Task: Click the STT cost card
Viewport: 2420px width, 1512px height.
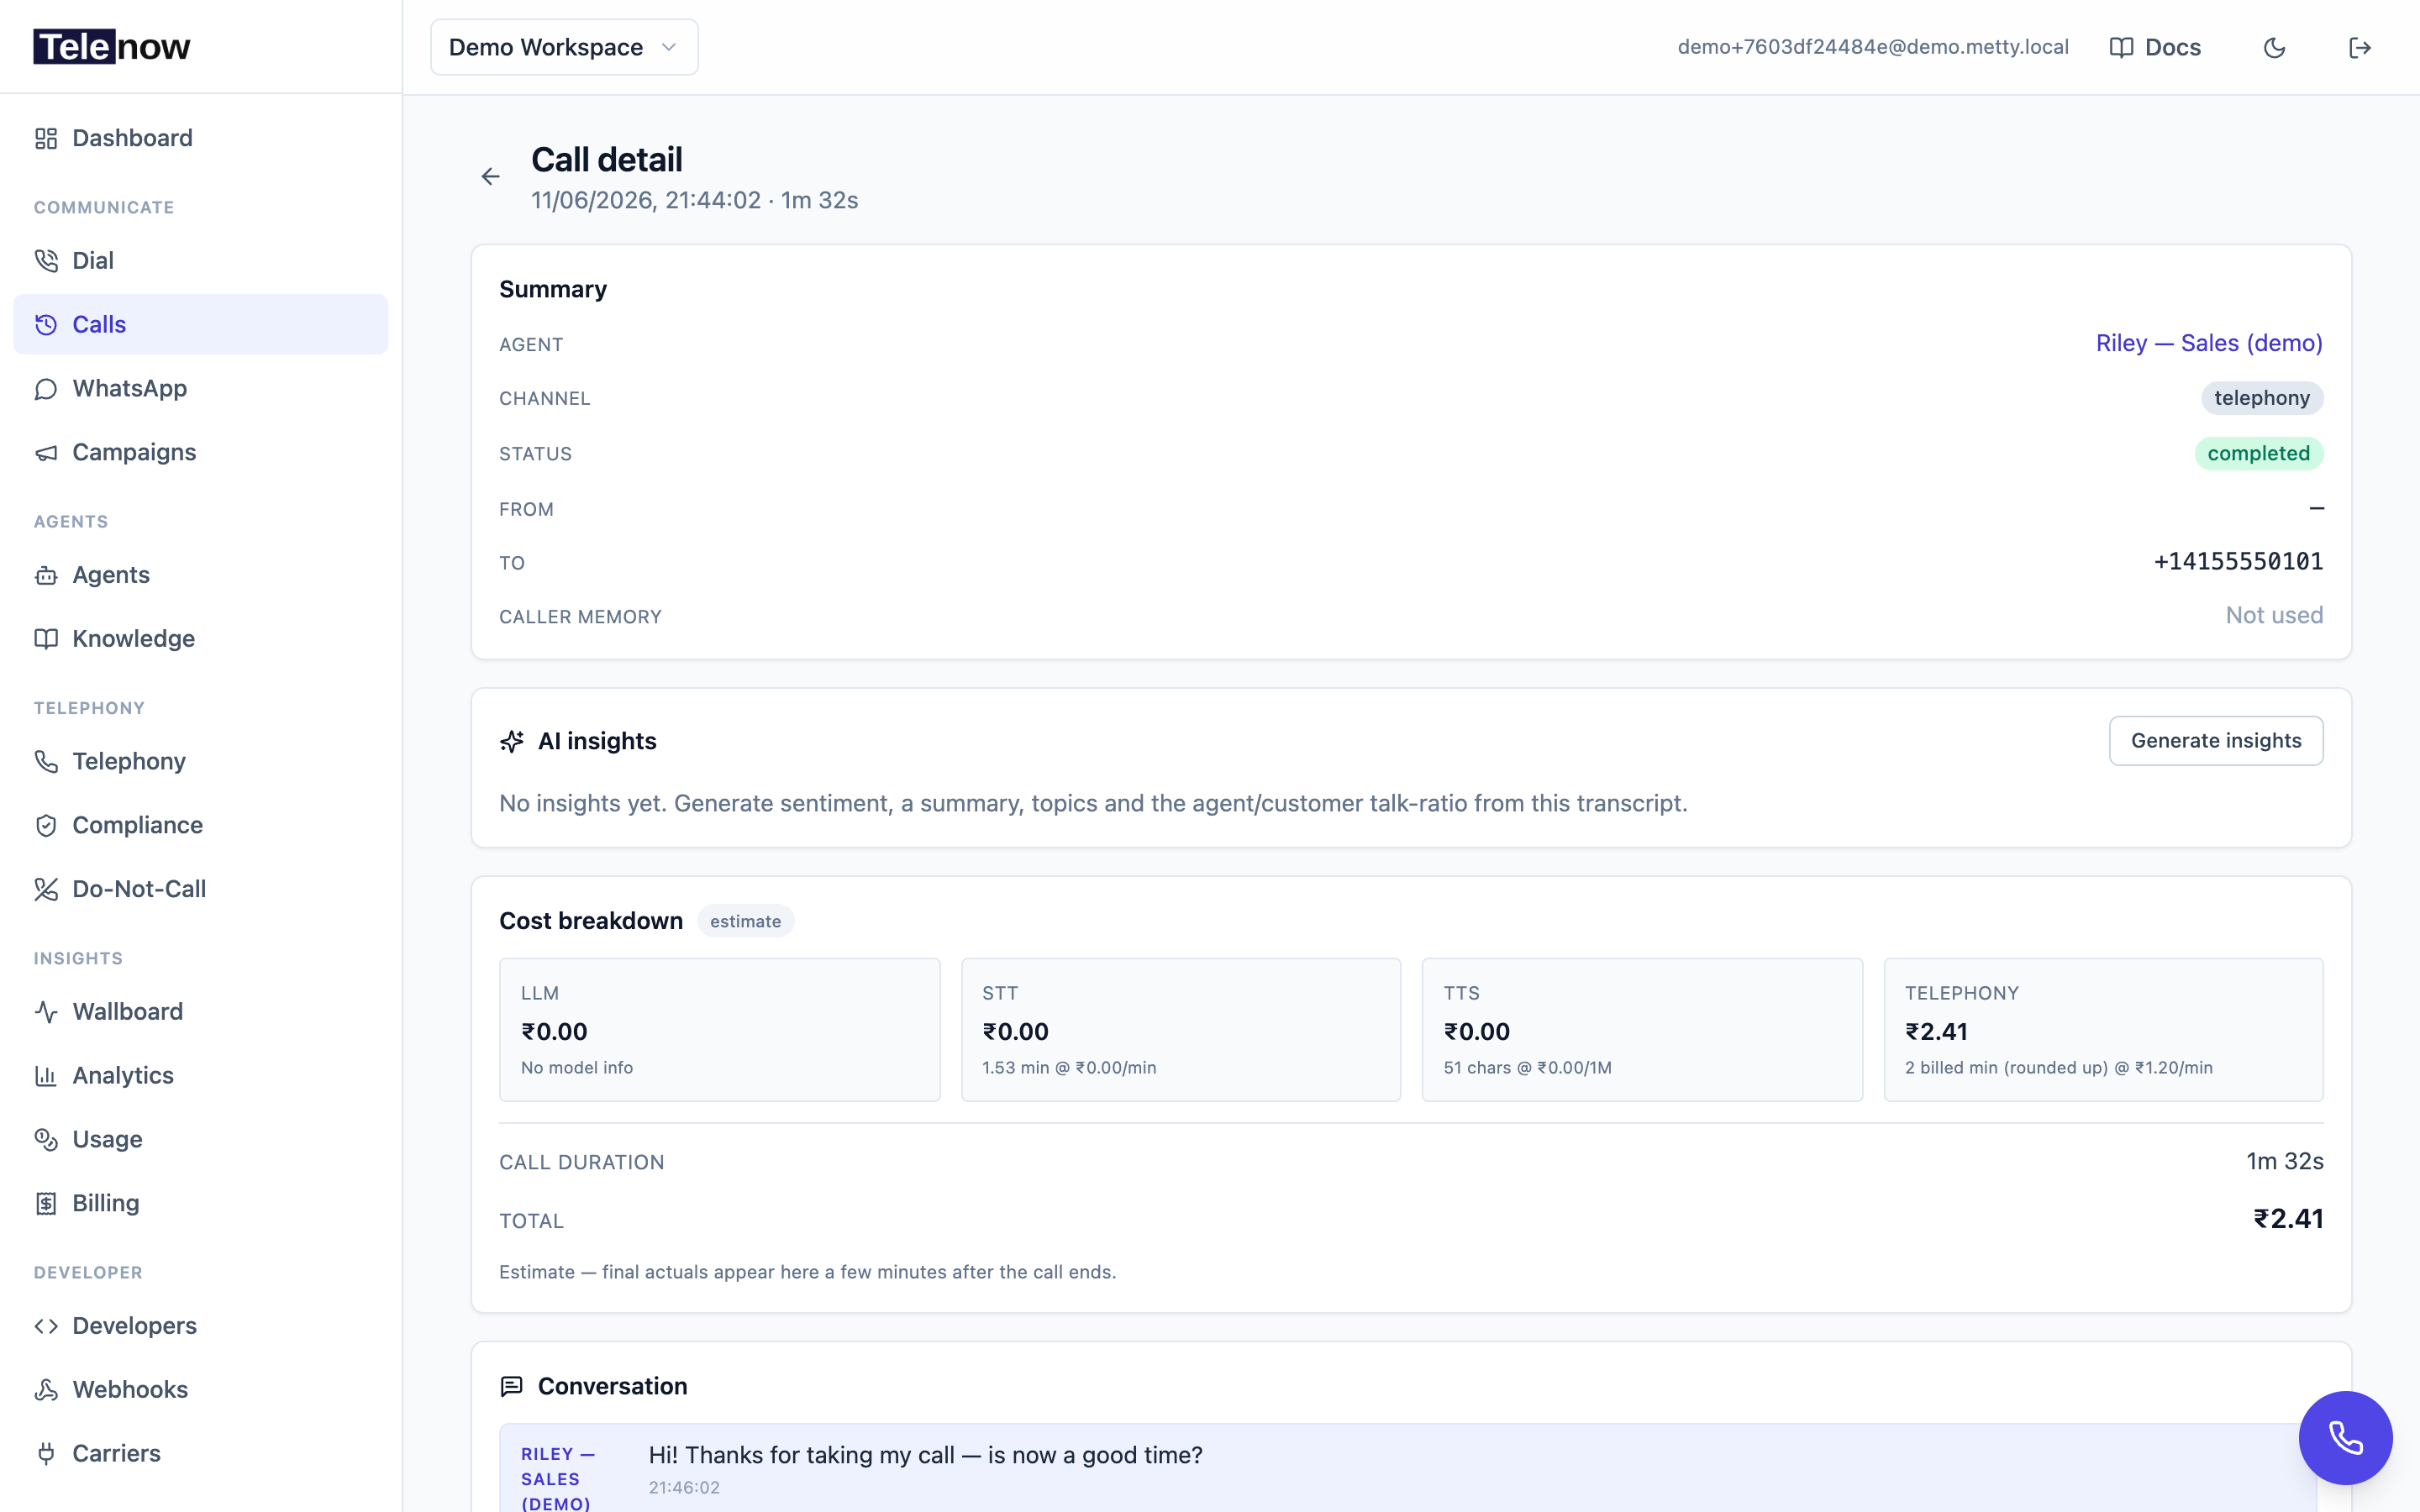Action: (1181, 1030)
